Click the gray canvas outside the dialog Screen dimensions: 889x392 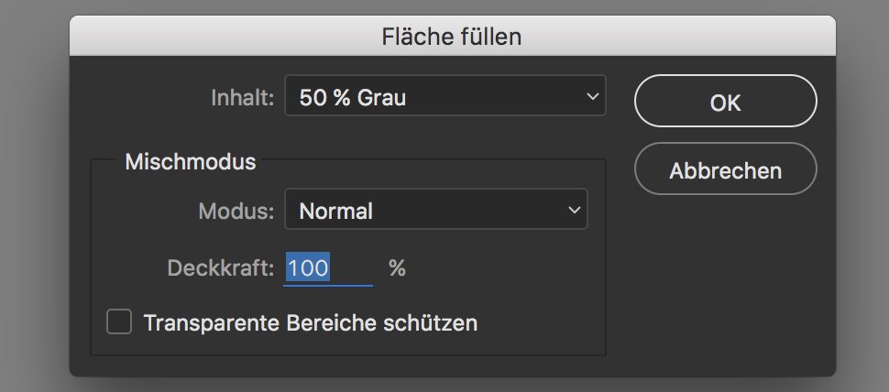[x=34, y=198]
